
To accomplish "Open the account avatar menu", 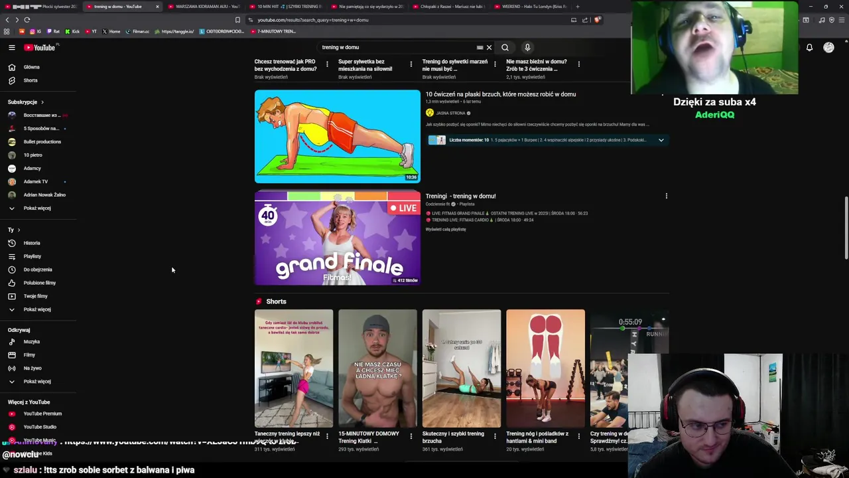I will coord(828,48).
